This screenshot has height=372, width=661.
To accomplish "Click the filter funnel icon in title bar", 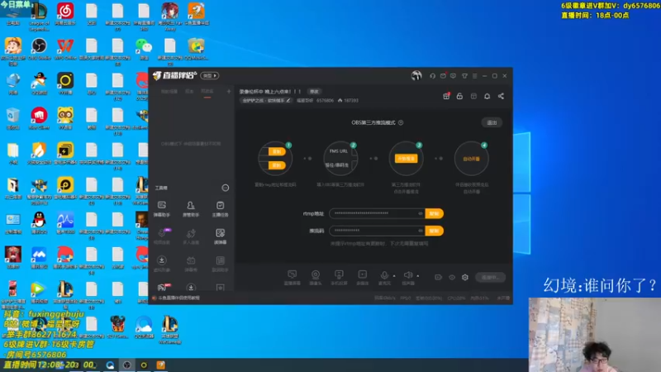I will tap(464, 76).
